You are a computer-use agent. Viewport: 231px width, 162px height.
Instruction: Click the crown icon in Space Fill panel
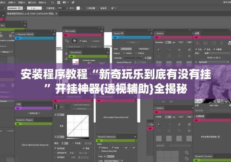[115, 37]
